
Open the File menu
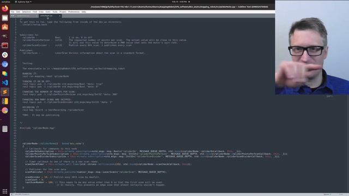13,12
